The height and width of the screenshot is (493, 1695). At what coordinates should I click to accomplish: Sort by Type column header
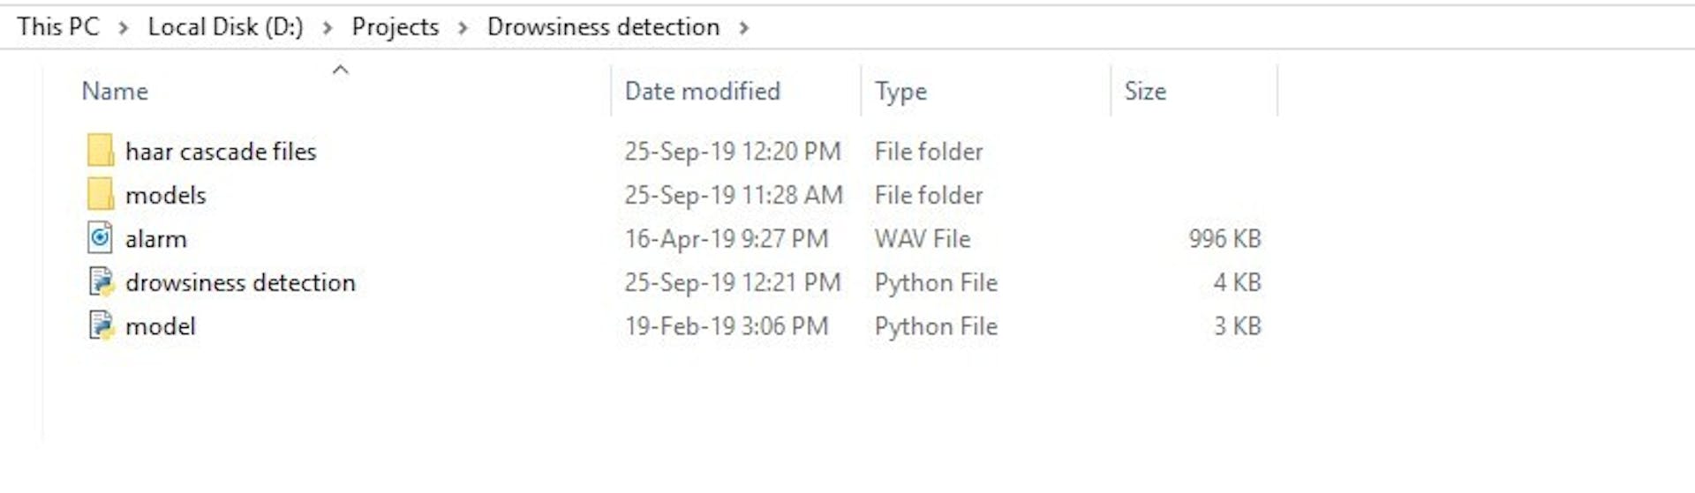tap(900, 92)
